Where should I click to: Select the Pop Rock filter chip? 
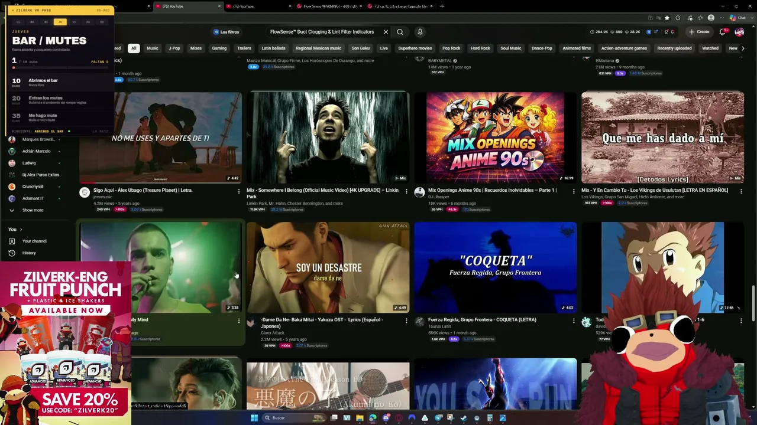click(451, 48)
